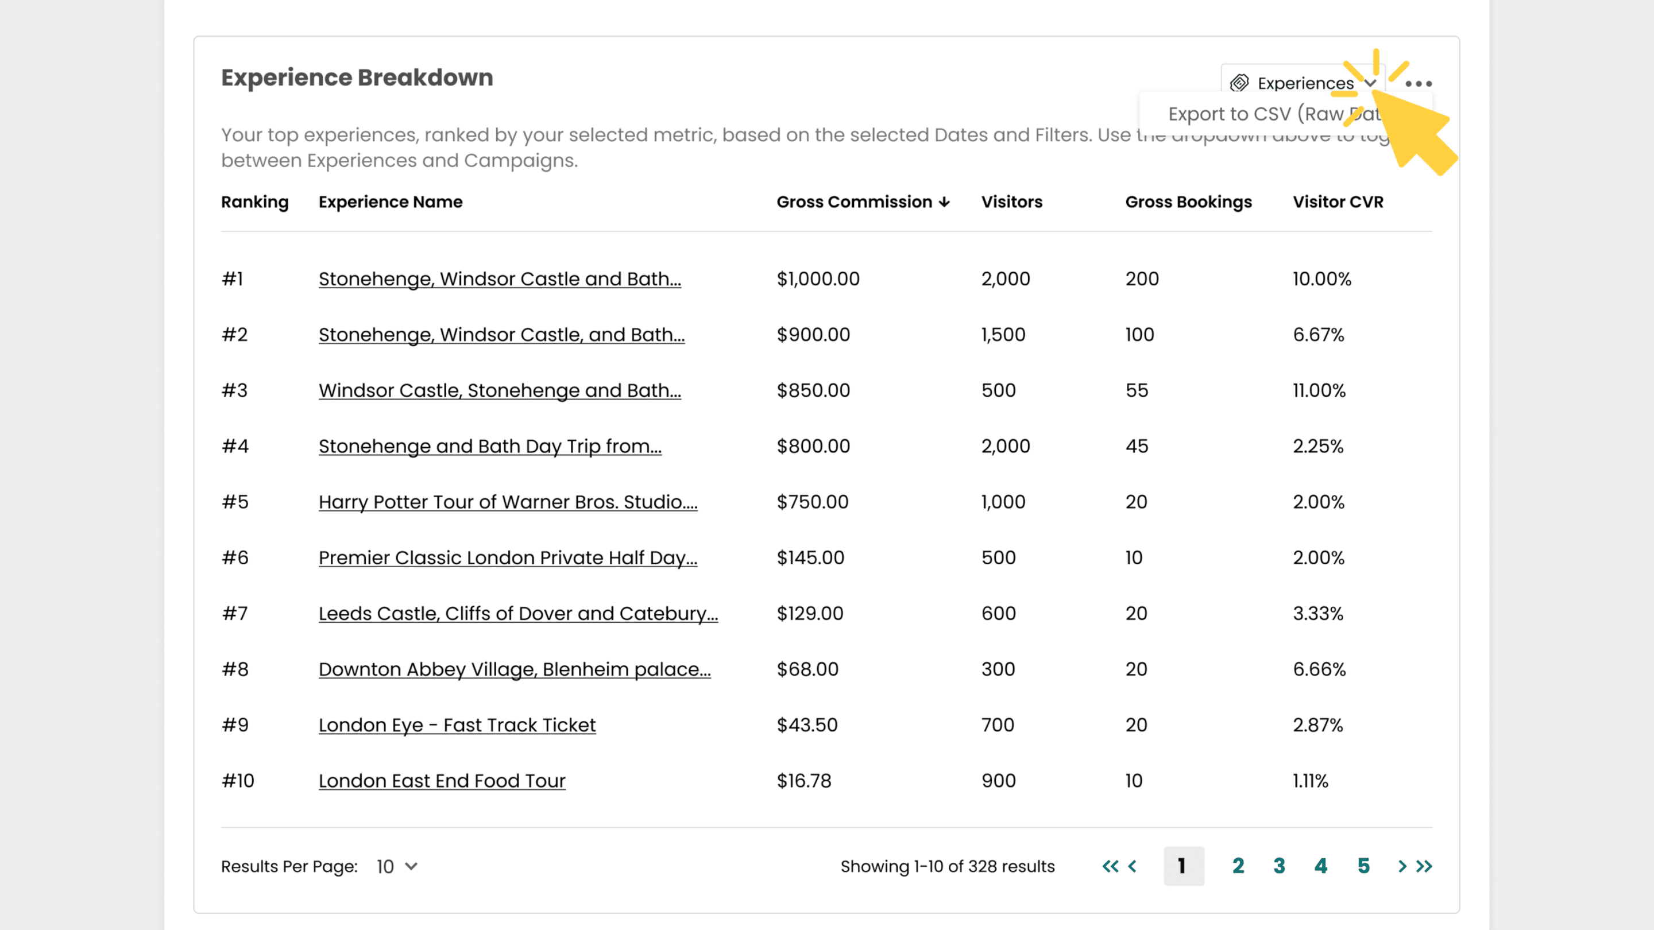Screen dimensions: 1654x930
Task: Click the 10.00% visitor CVR value
Action: (x=1322, y=279)
